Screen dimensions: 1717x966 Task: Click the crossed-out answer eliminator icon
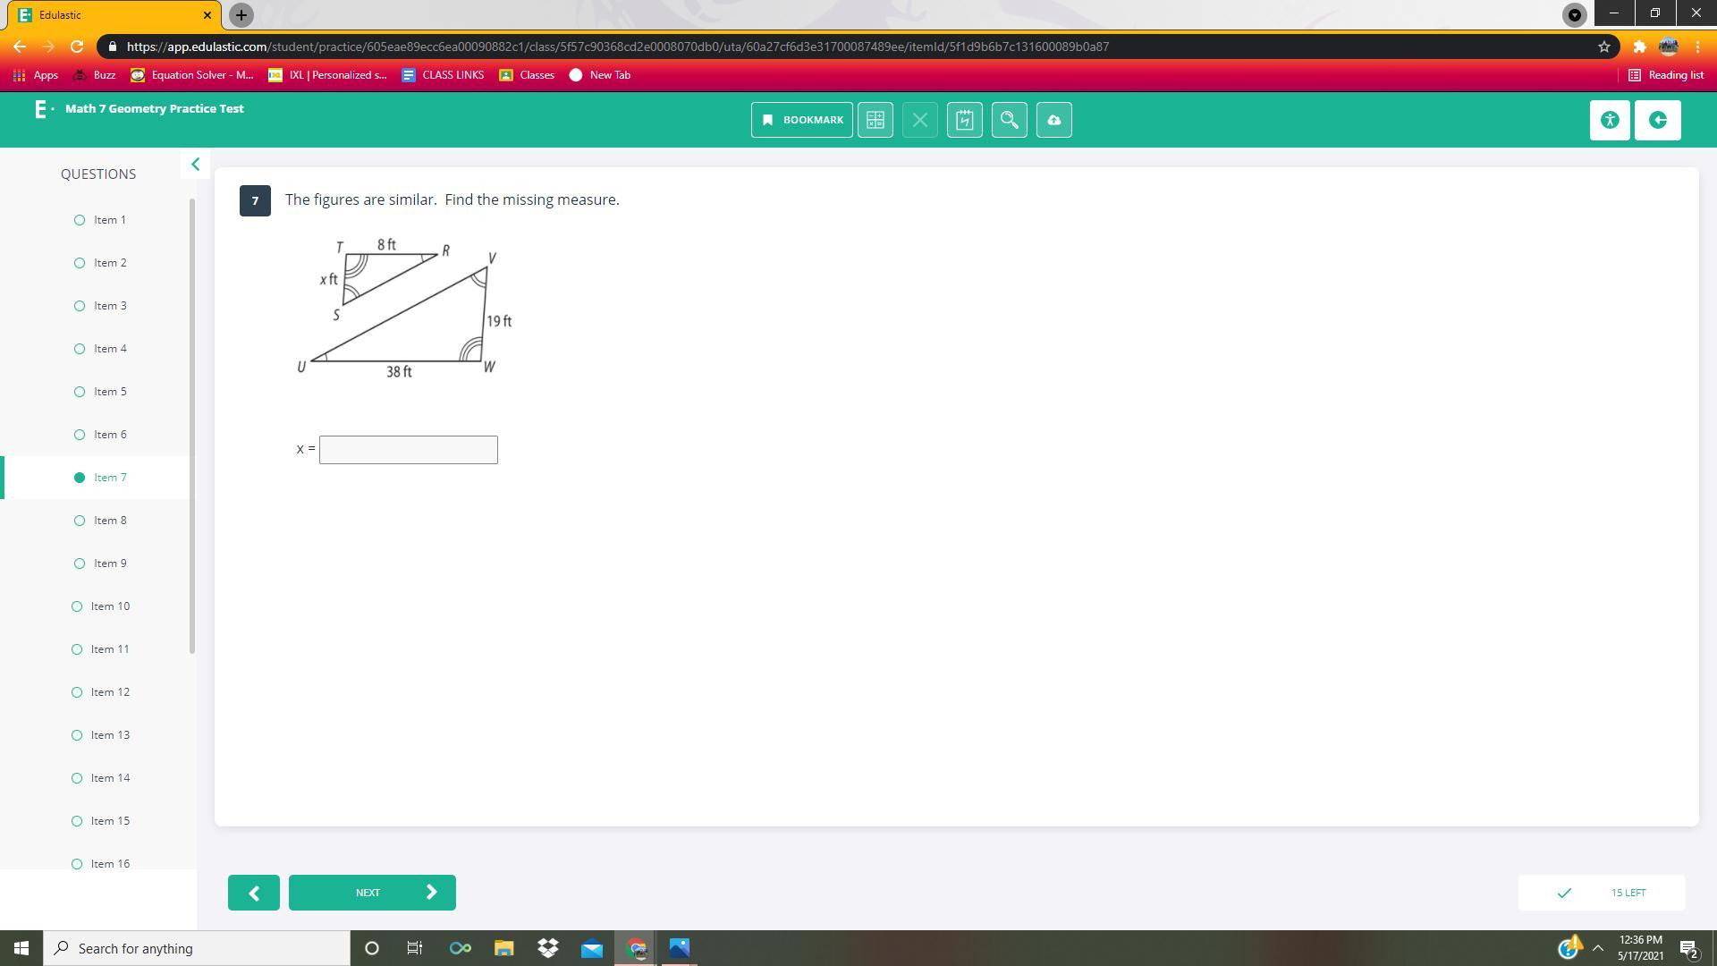coord(919,120)
